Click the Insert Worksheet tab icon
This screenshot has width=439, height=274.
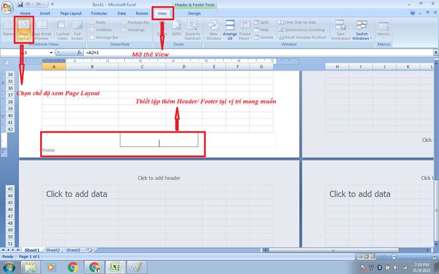click(89, 250)
